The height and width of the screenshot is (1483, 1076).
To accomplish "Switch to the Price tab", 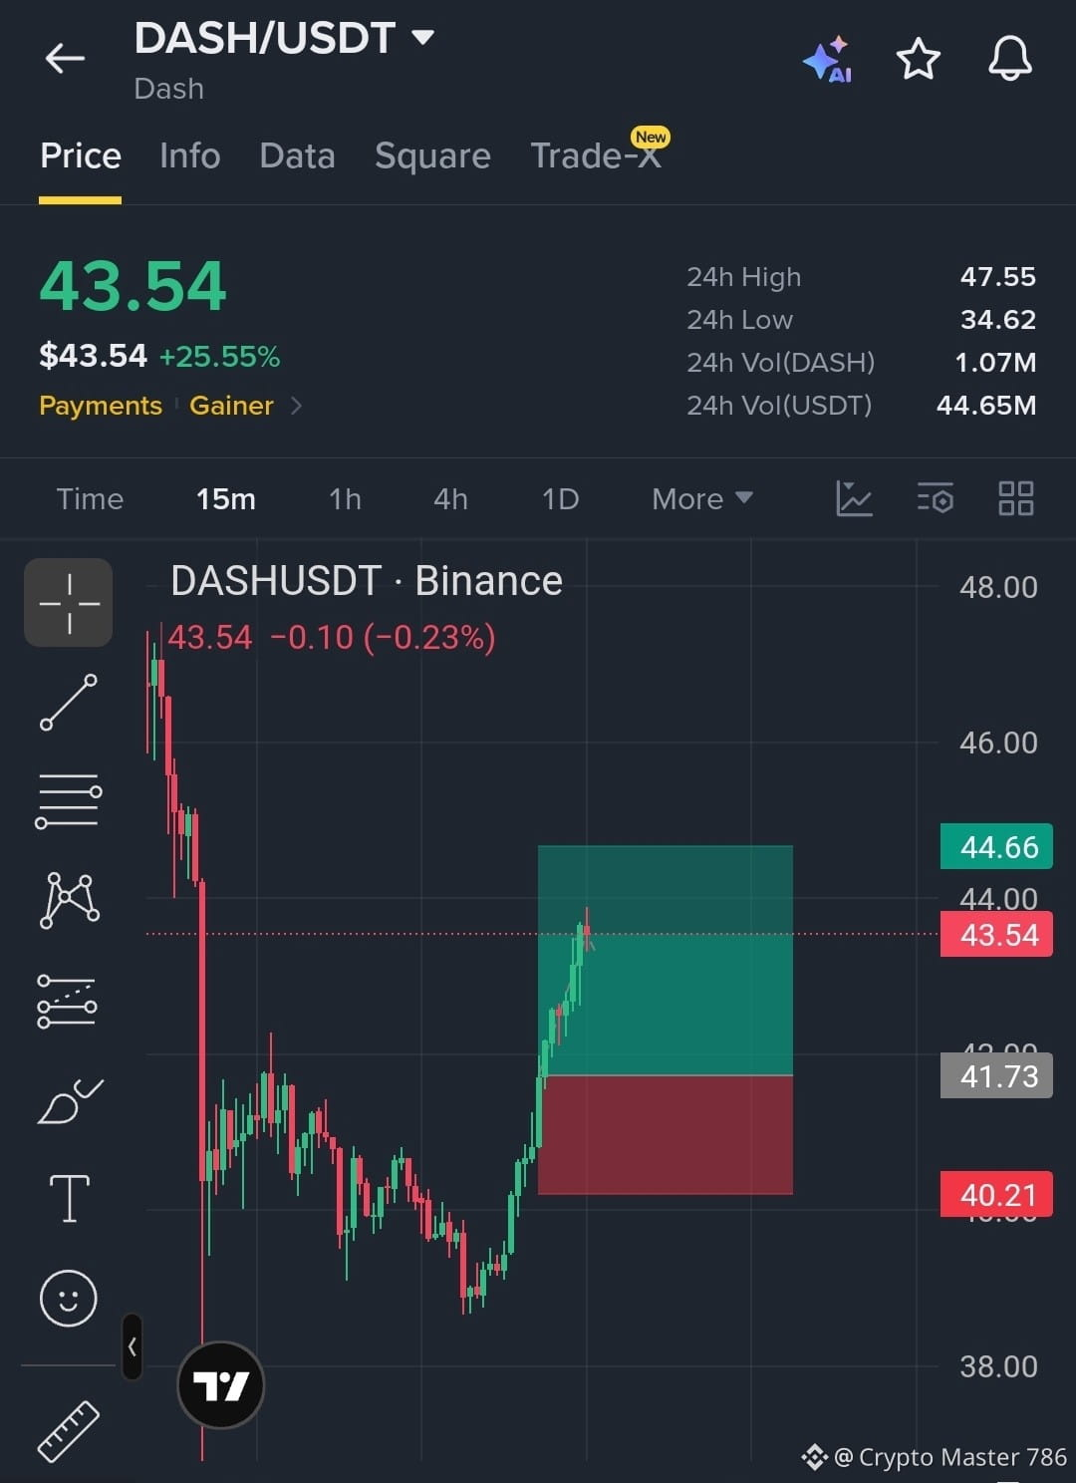I will 81,156.
